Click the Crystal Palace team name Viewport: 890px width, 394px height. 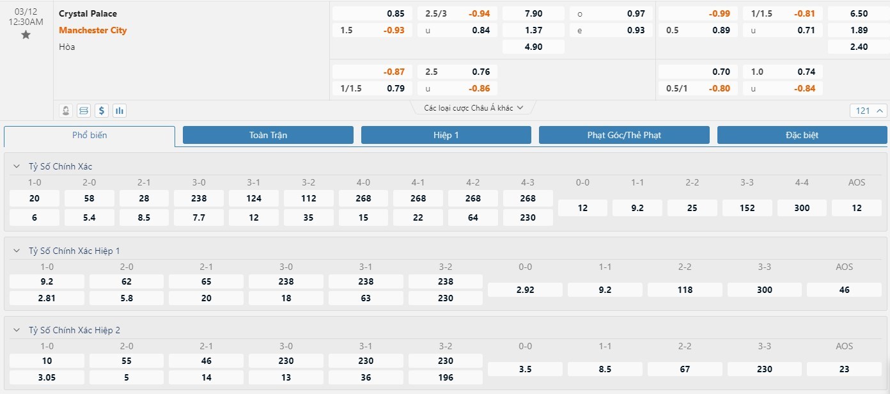coord(88,13)
